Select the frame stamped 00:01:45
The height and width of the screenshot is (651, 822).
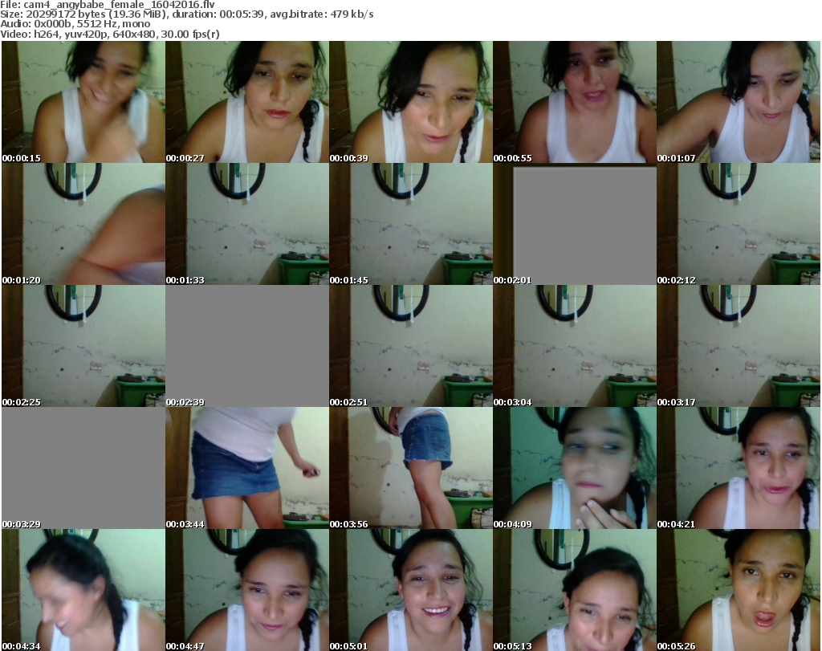coord(411,224)
